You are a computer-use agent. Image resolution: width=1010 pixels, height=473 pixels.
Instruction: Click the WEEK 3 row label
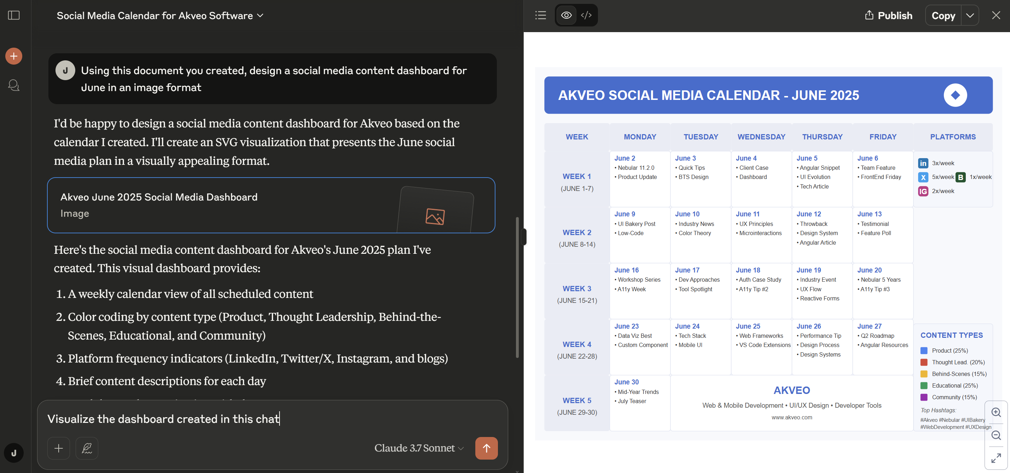577,289
